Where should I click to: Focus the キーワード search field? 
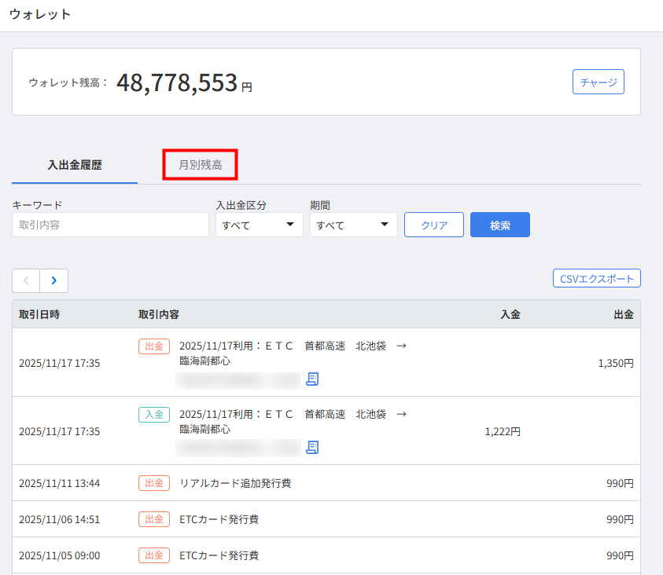coord(110,225)
